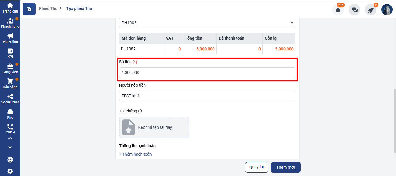Click the Thêm mới button
The height and width of the screenshot is (176, 396).
pos(285,167)
